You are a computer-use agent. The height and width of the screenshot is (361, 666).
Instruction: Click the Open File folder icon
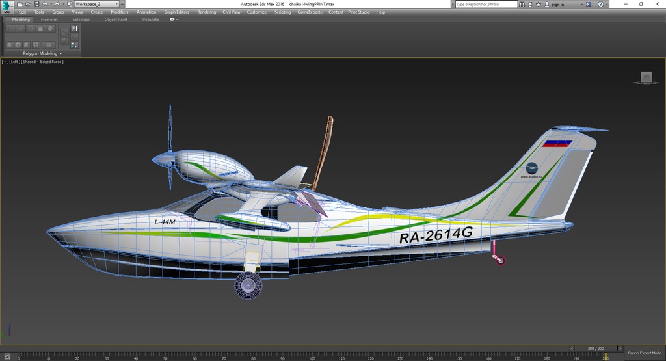coord(28,4)
